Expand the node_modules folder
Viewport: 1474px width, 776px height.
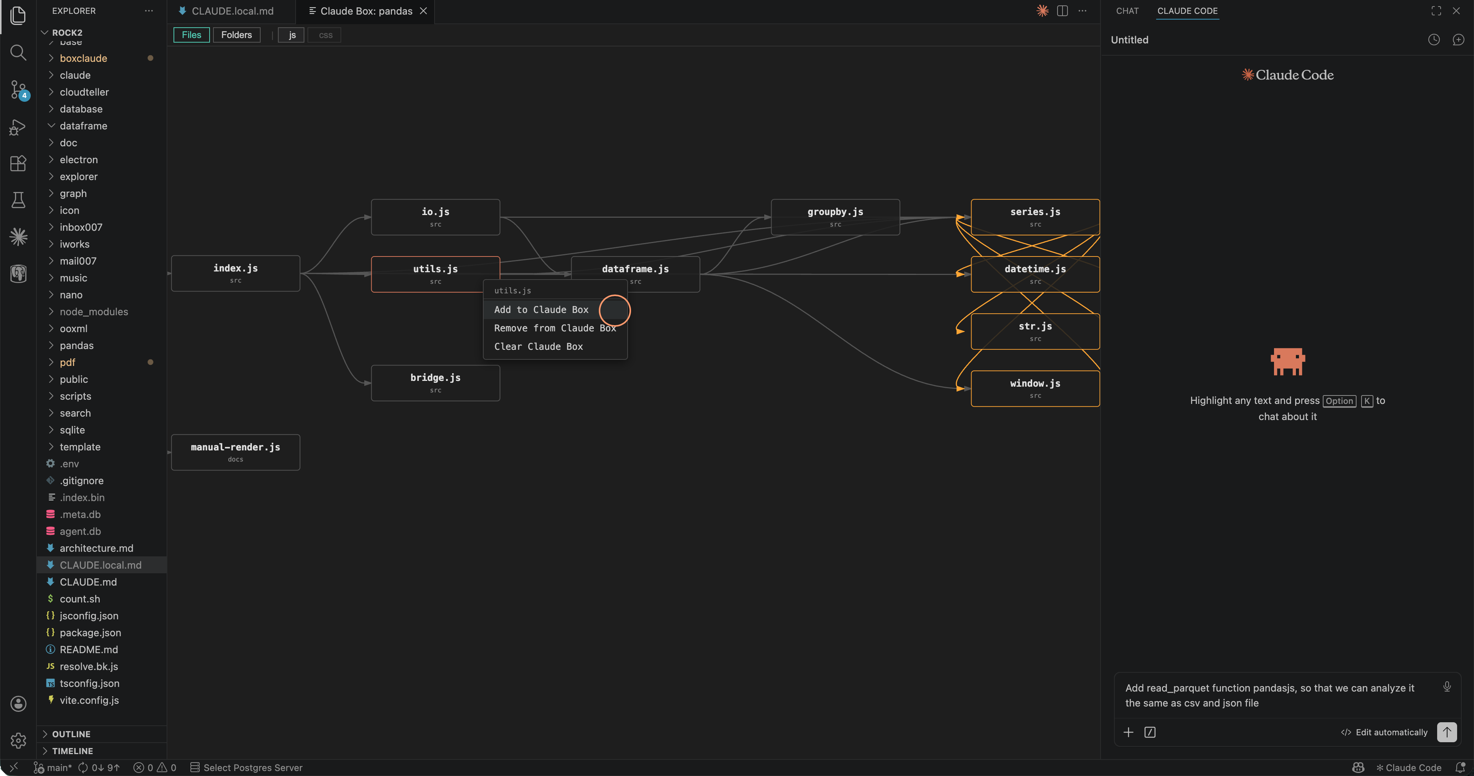coord(102,312)
